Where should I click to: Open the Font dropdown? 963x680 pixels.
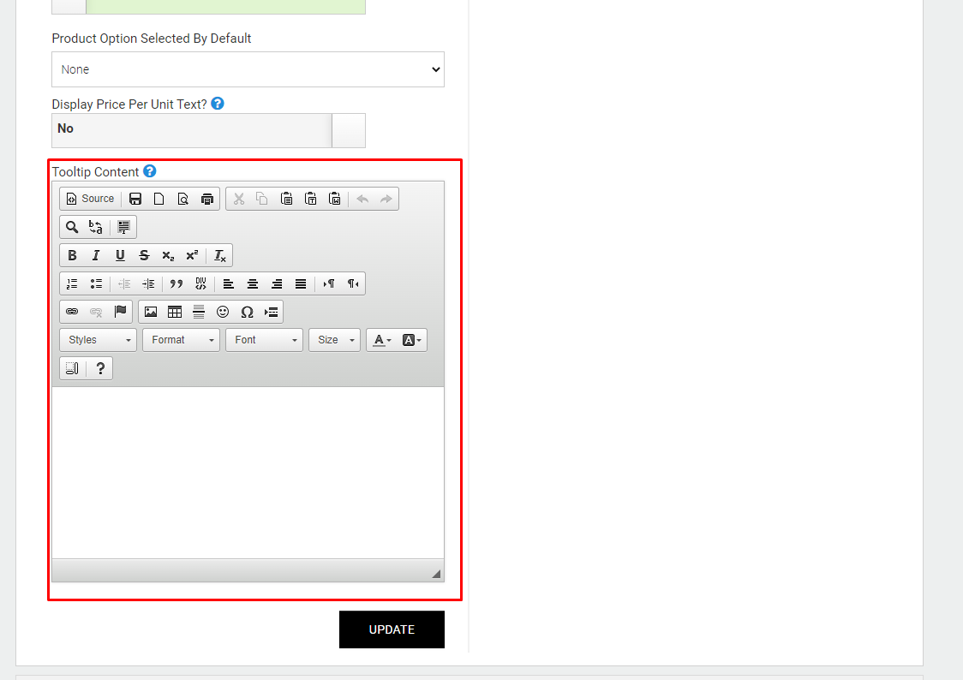(x=264, y=340)
